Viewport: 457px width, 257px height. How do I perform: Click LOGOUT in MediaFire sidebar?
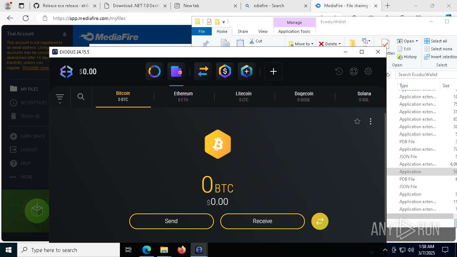(24, 150)
